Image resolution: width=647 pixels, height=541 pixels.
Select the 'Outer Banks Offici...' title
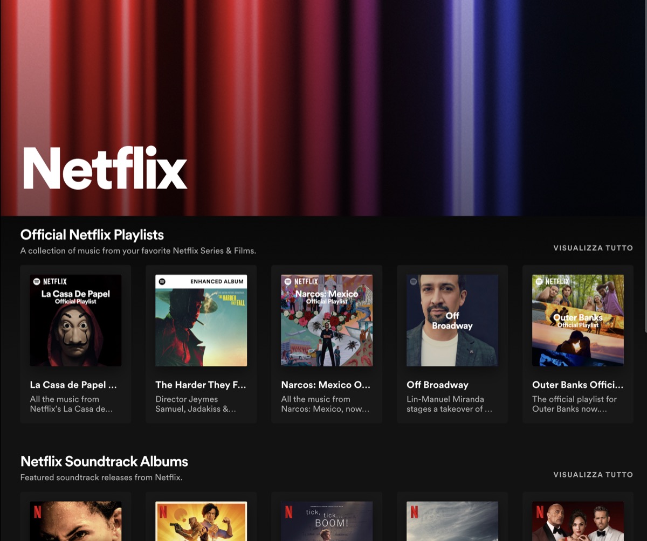(577, 385)
